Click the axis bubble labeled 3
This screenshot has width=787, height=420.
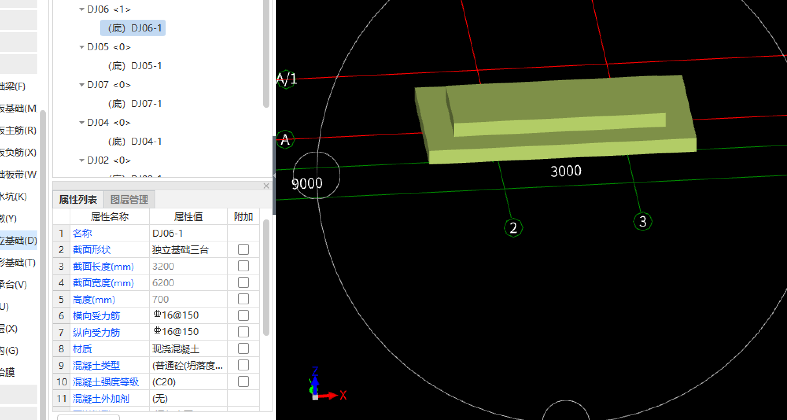pyautogui.click(x=643, y=221)
